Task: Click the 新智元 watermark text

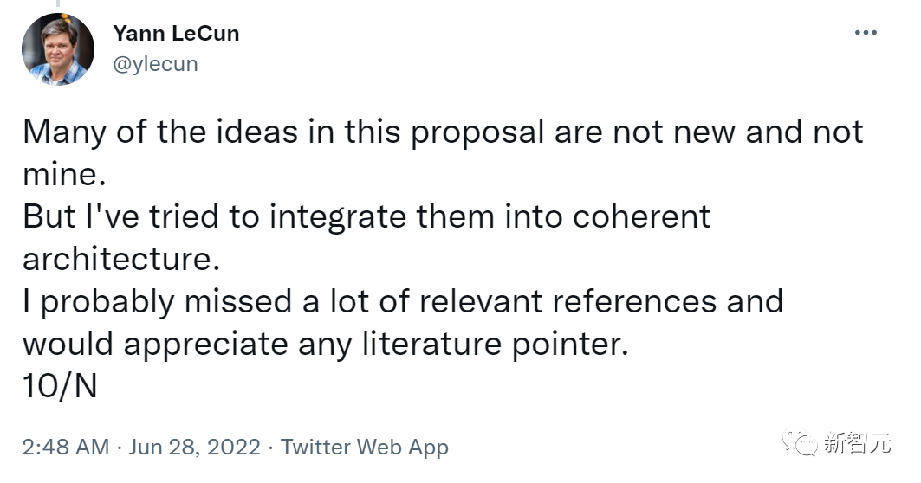Action: tap(857, 445)
